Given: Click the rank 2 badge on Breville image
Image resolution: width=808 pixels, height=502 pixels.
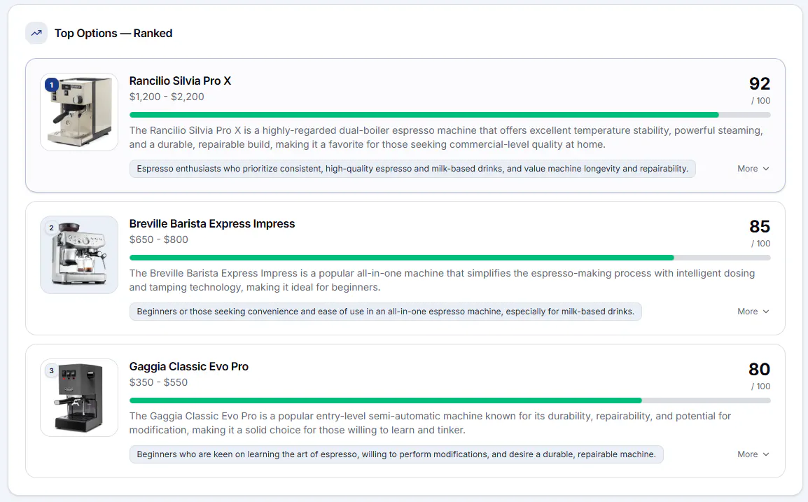Looking at the screenshot, I should point(52,228).
